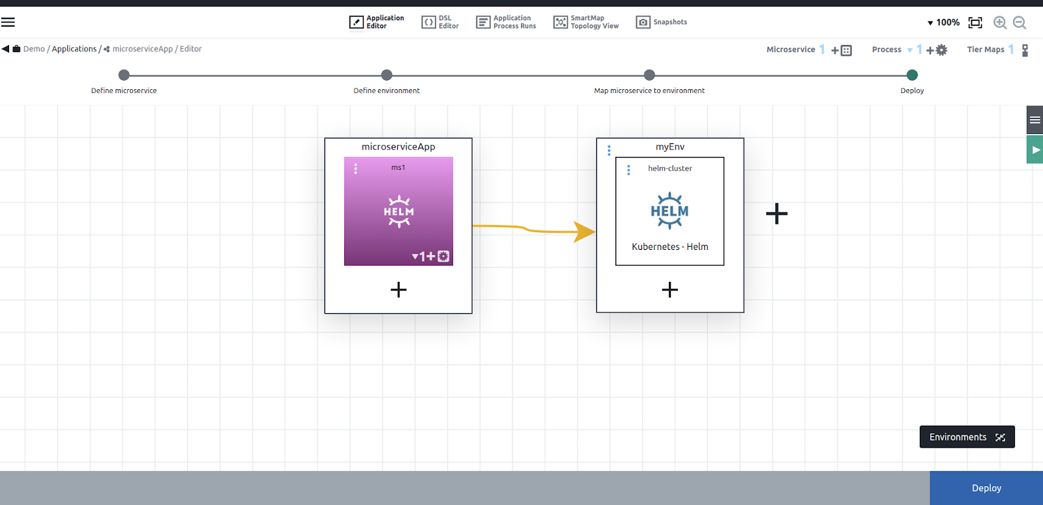This screenshot has width=1043, height=505.
Task: Select the Define microservice step
Action: click(124, 75)
